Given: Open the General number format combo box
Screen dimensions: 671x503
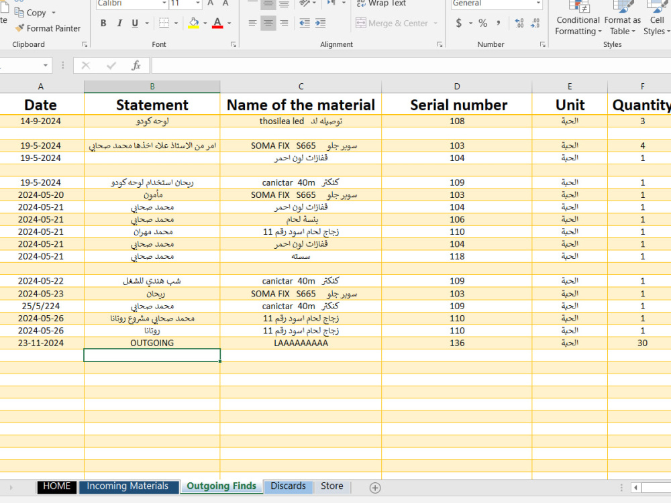Looking at the screenshot, I should (497, 3).
